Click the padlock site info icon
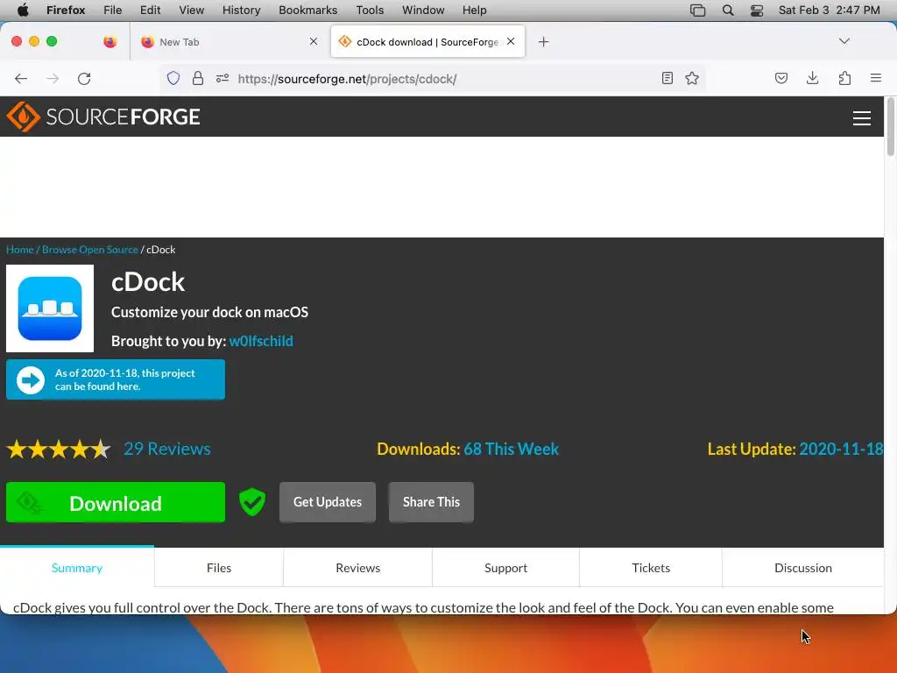 pos(198,78)
